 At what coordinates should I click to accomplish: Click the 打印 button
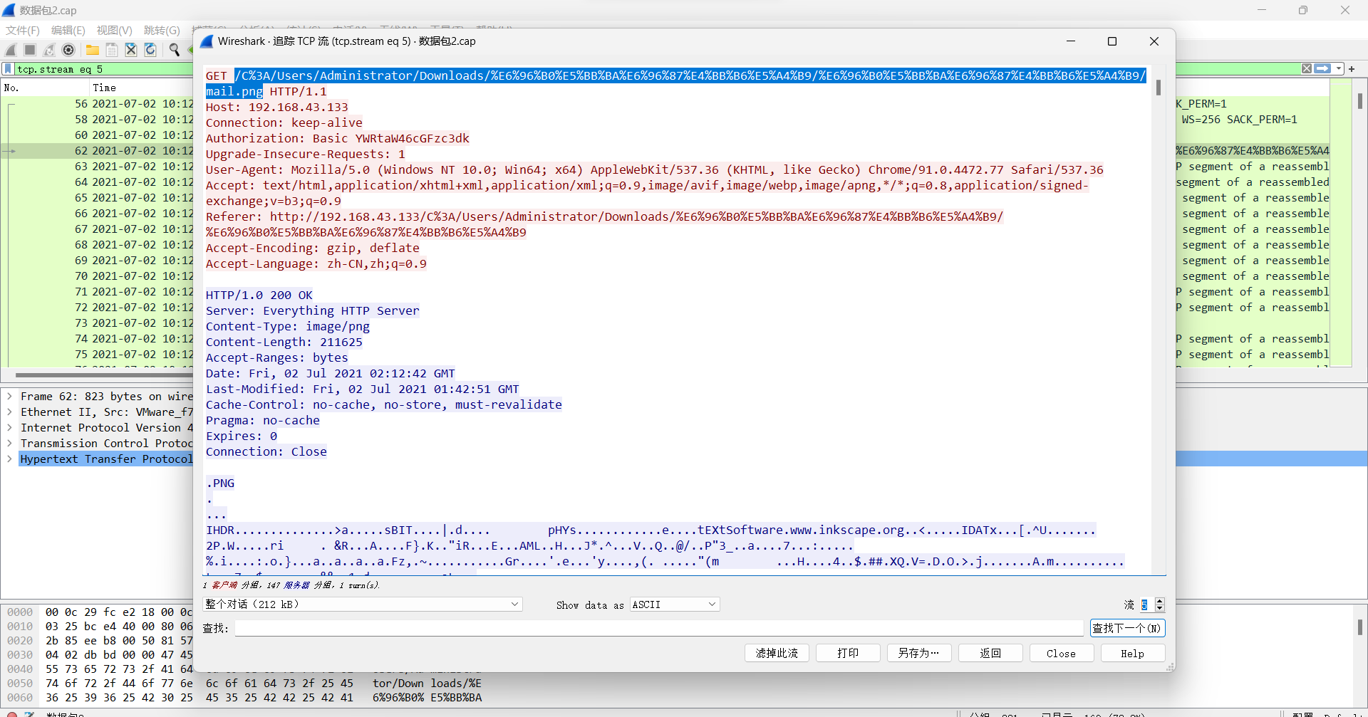(848, 653)
